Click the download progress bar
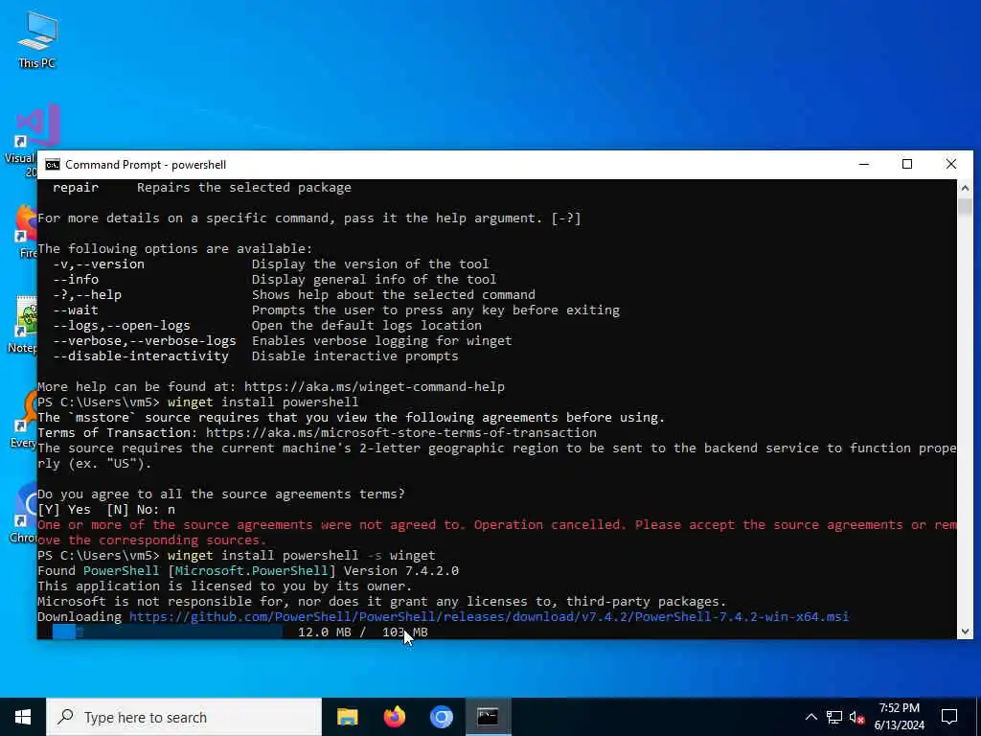 167,632
